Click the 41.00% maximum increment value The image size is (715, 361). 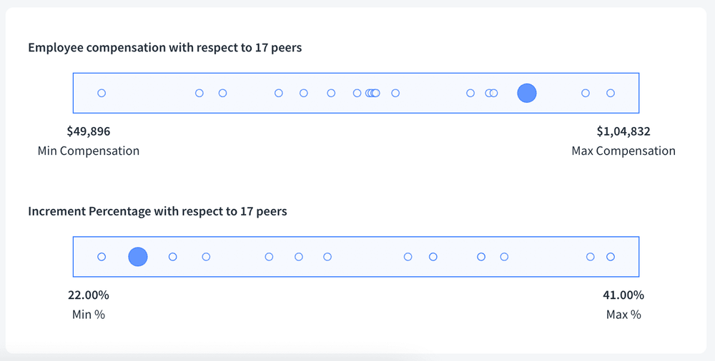point(623,295)
